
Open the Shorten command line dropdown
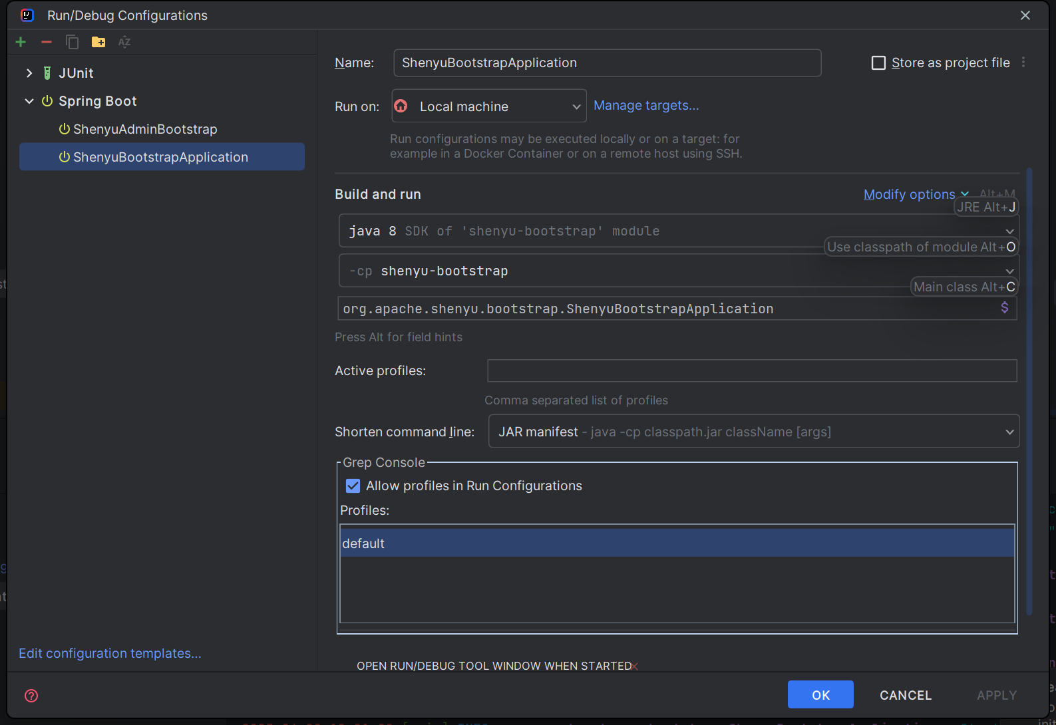(x=753, y=432)
